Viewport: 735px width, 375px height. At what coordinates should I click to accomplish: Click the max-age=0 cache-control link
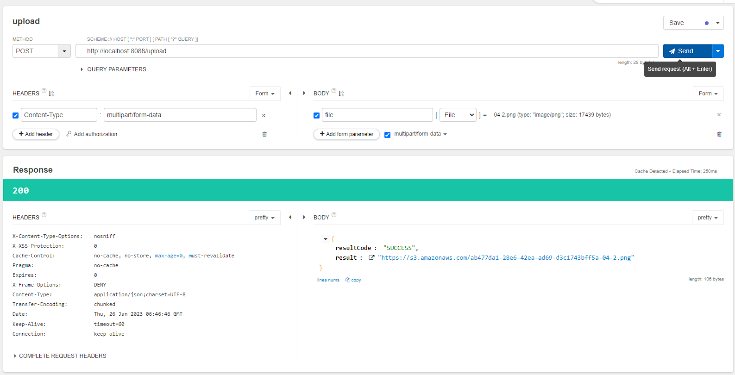169,256
